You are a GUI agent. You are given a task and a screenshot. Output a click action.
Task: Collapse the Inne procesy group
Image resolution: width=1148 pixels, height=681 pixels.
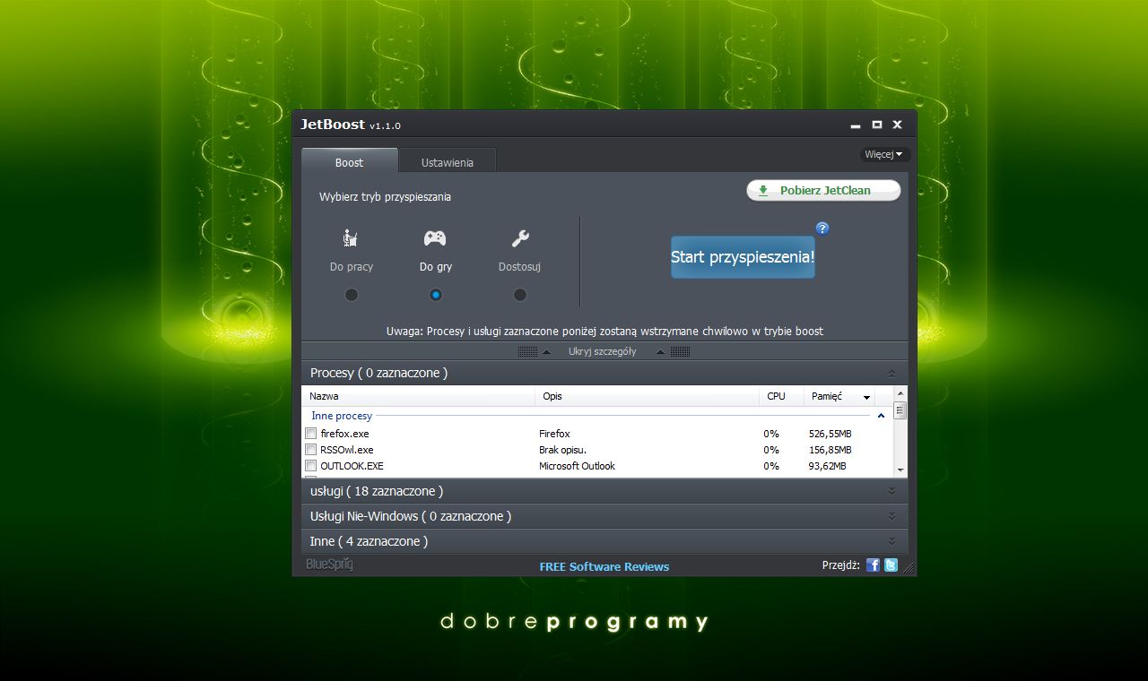(881, 416)
